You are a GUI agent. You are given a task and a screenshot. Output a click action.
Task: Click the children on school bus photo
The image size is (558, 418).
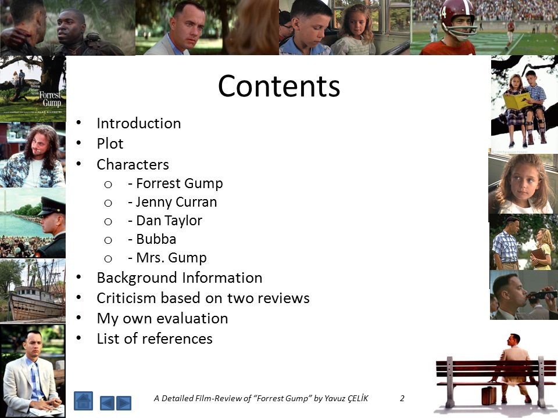(x=345, y=27)
